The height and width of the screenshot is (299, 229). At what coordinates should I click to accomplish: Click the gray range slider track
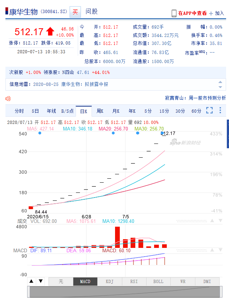click(125, 292)
